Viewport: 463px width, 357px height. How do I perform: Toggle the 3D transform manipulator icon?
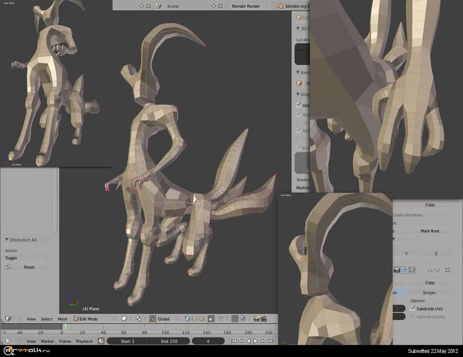[152, 318]
